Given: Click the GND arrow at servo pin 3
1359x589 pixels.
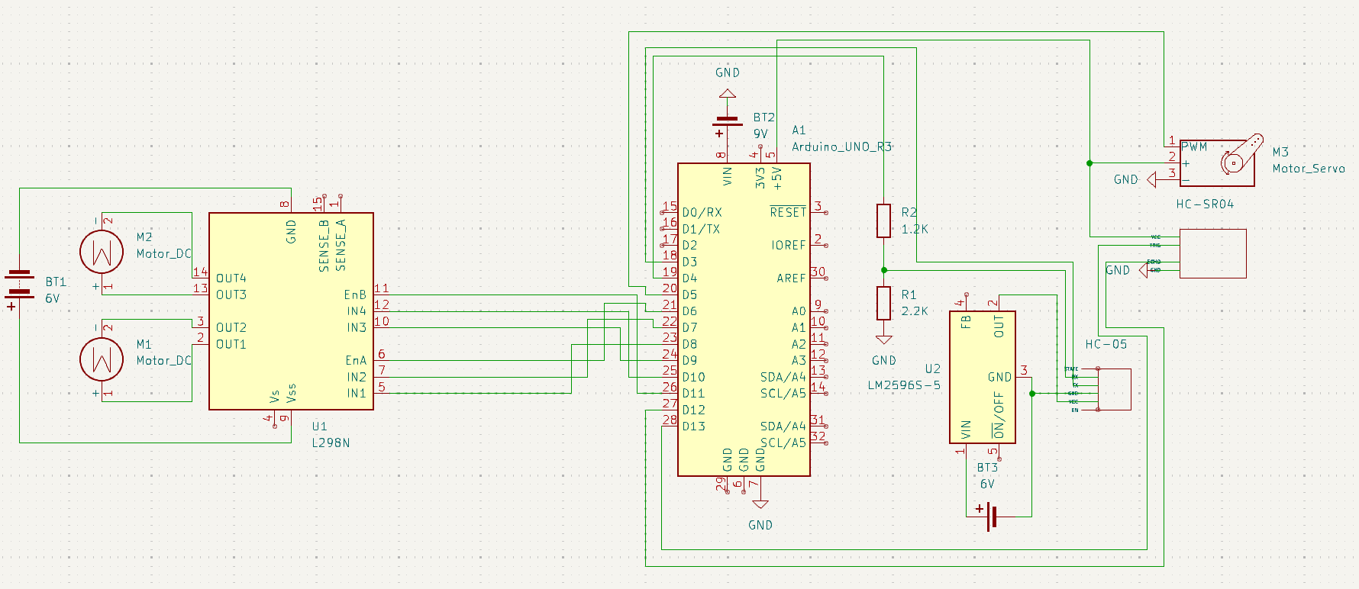Looking at the screenshot, I should 1152,179.
